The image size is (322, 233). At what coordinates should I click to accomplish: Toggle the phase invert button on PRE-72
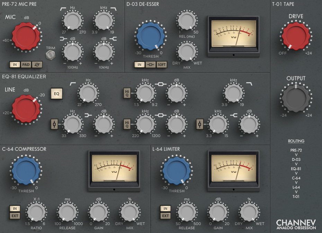(37, 65)
